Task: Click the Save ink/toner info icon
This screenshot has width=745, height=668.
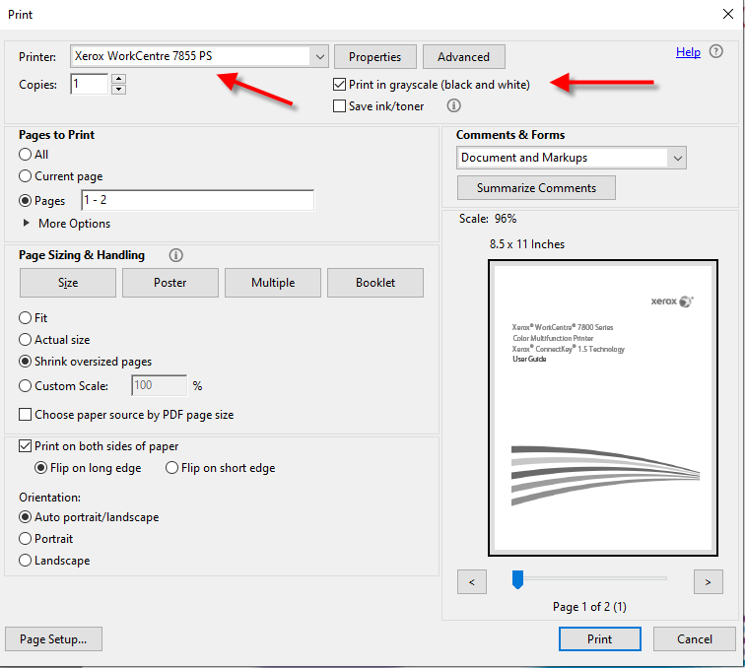Action: coord(453,105)
